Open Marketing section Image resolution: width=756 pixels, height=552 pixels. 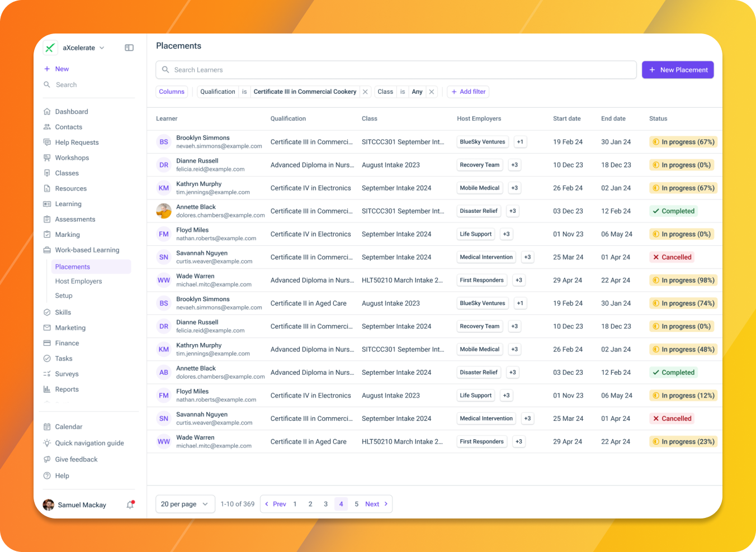point(70,327)
